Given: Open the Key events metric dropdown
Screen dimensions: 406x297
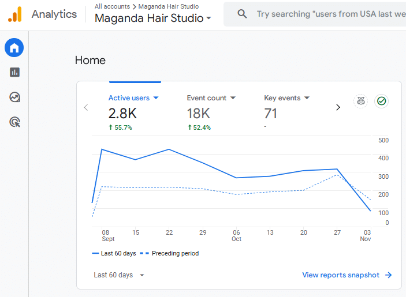Looking at the screenshot, I should pos(287,98).
